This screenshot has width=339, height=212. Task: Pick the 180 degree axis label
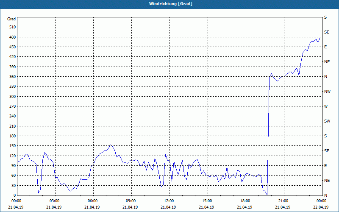coord(12,136)
